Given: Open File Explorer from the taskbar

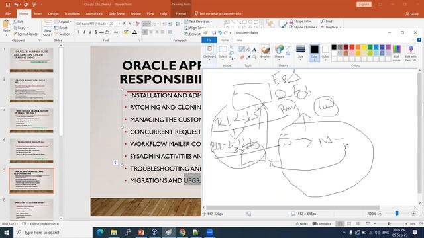Looking at the screenshot, I should [114, 232].
